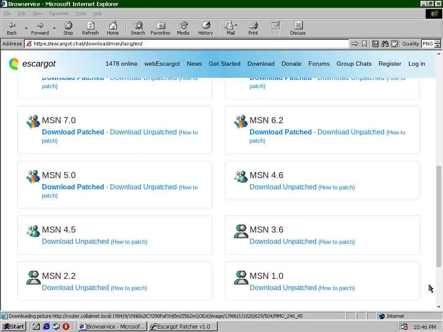Click the Go arrow beside the address bar
The width and height of the screenshot is (443, 332).
pyautogui.click(x=355, y=44)
